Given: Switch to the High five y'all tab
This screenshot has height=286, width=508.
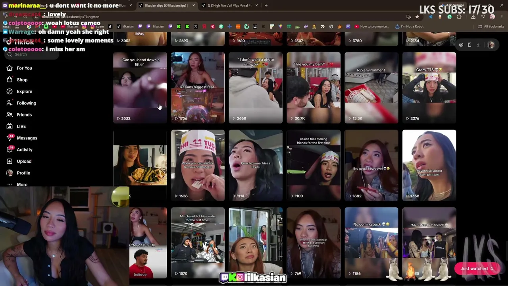Looking at the screenshot, I should (x=229, y=6).
